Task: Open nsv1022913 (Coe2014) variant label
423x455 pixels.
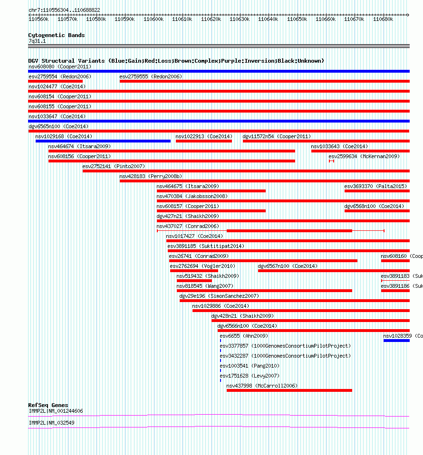Action: click(204, 136)
